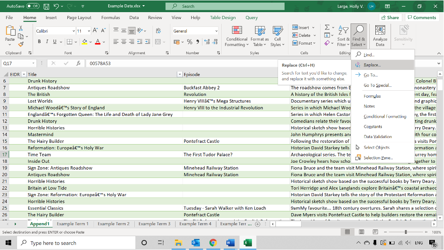Open the General number format dropdown
444x250 pixels.
(216, 31)
